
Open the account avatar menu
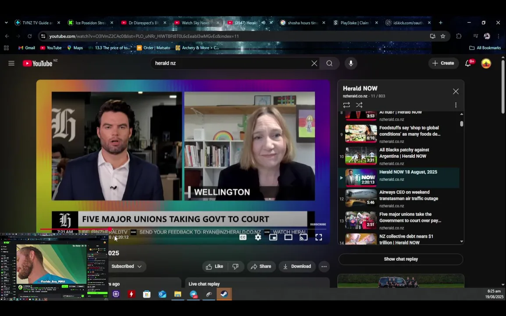(x=486, y=63)
